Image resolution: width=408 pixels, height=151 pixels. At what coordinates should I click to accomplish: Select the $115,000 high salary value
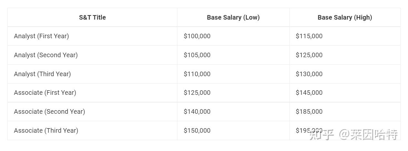[x=309, y=36]
